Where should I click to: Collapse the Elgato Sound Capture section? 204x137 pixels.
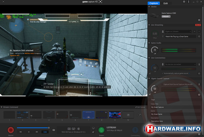pyautogui.click(x=149, y=78)
